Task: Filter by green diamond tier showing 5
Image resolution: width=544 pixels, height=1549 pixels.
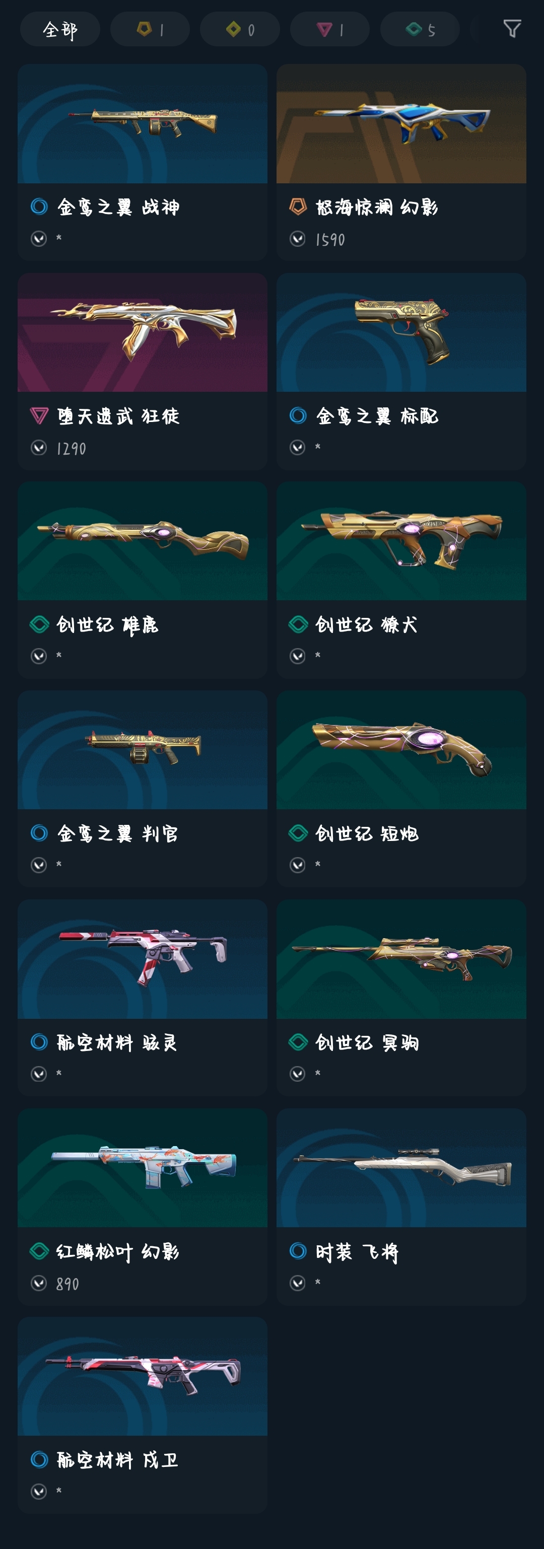Action: [420, 29]
